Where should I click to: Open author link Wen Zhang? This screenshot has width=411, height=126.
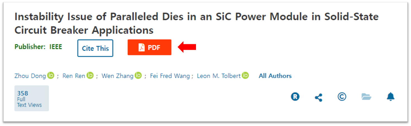pos(118,76)
